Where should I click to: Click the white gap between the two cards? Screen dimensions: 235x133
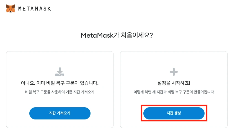tap(117, 88)
